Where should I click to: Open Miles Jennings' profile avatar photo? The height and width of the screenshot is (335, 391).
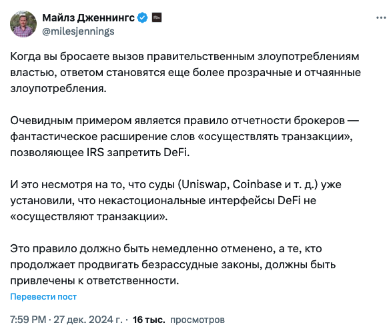pos(23,24)
